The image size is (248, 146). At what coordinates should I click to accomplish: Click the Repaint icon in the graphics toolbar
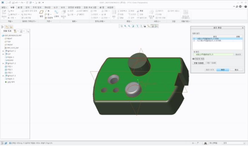[x=133, y=26]
